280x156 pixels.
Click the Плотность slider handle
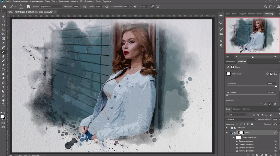click(276, 86)
